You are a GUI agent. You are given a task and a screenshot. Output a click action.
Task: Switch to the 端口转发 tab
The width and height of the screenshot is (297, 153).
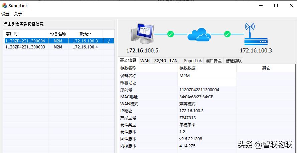pyautogui.click(x=213, y=61)
